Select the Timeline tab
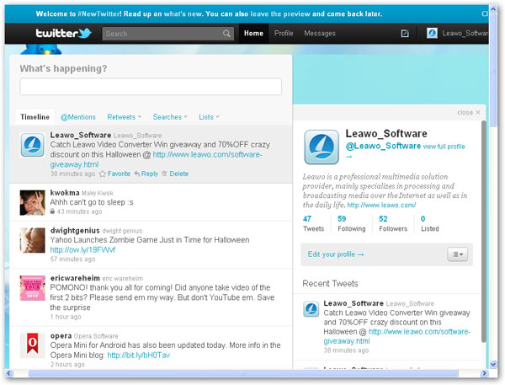Image resolution: width=505 pixels, height=385 pixels. (x=35, y=117)
